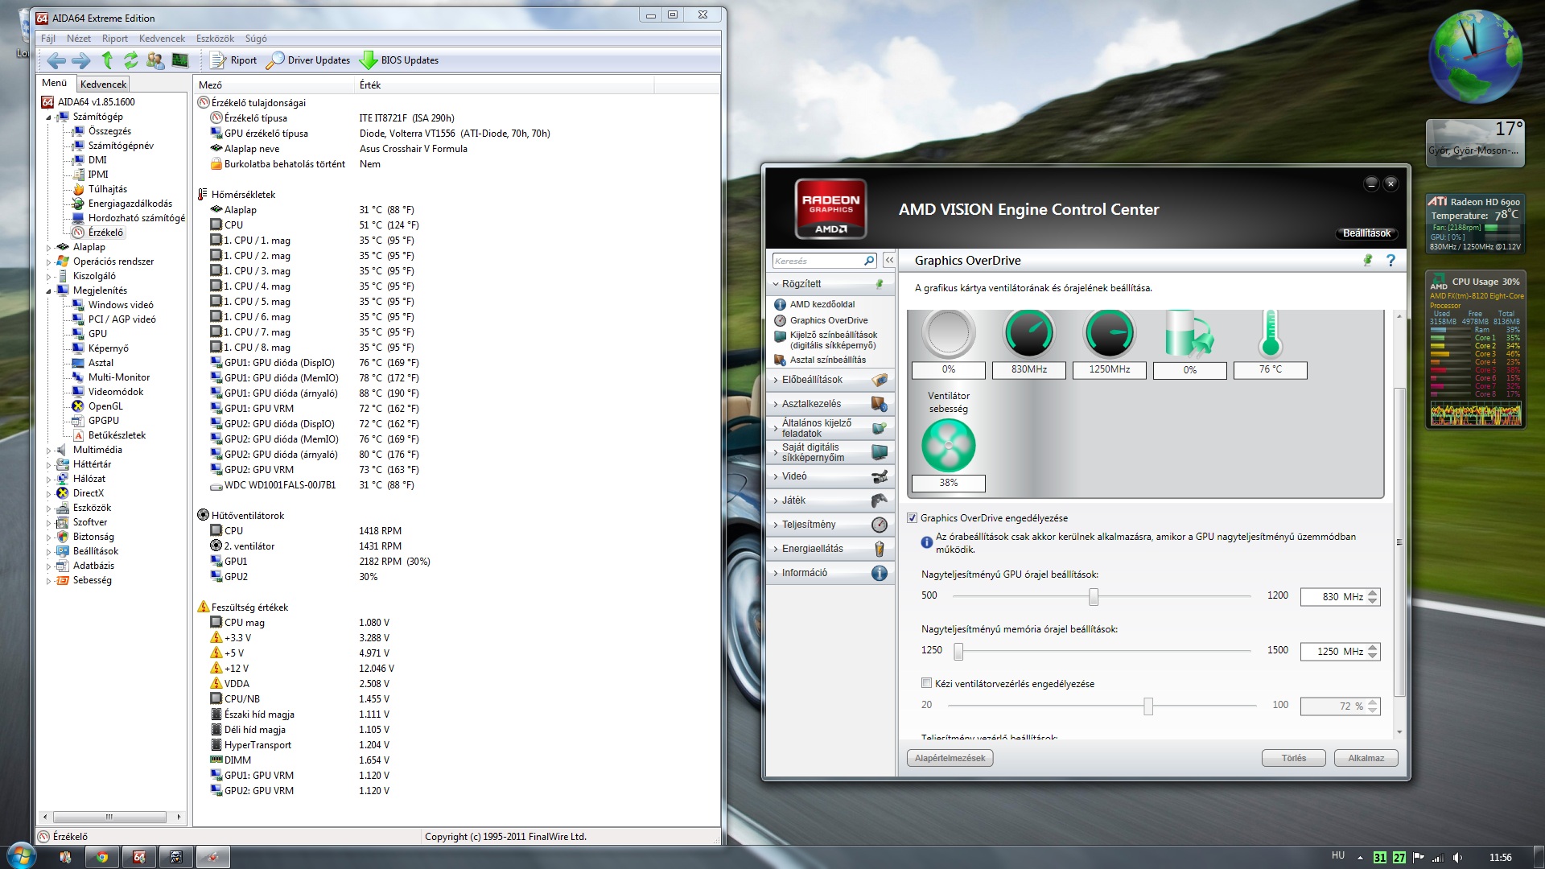The height and width of the screenshot is (869, 1545).
Task: Collapse the Rögzített section
Action: tap(830, 284)
